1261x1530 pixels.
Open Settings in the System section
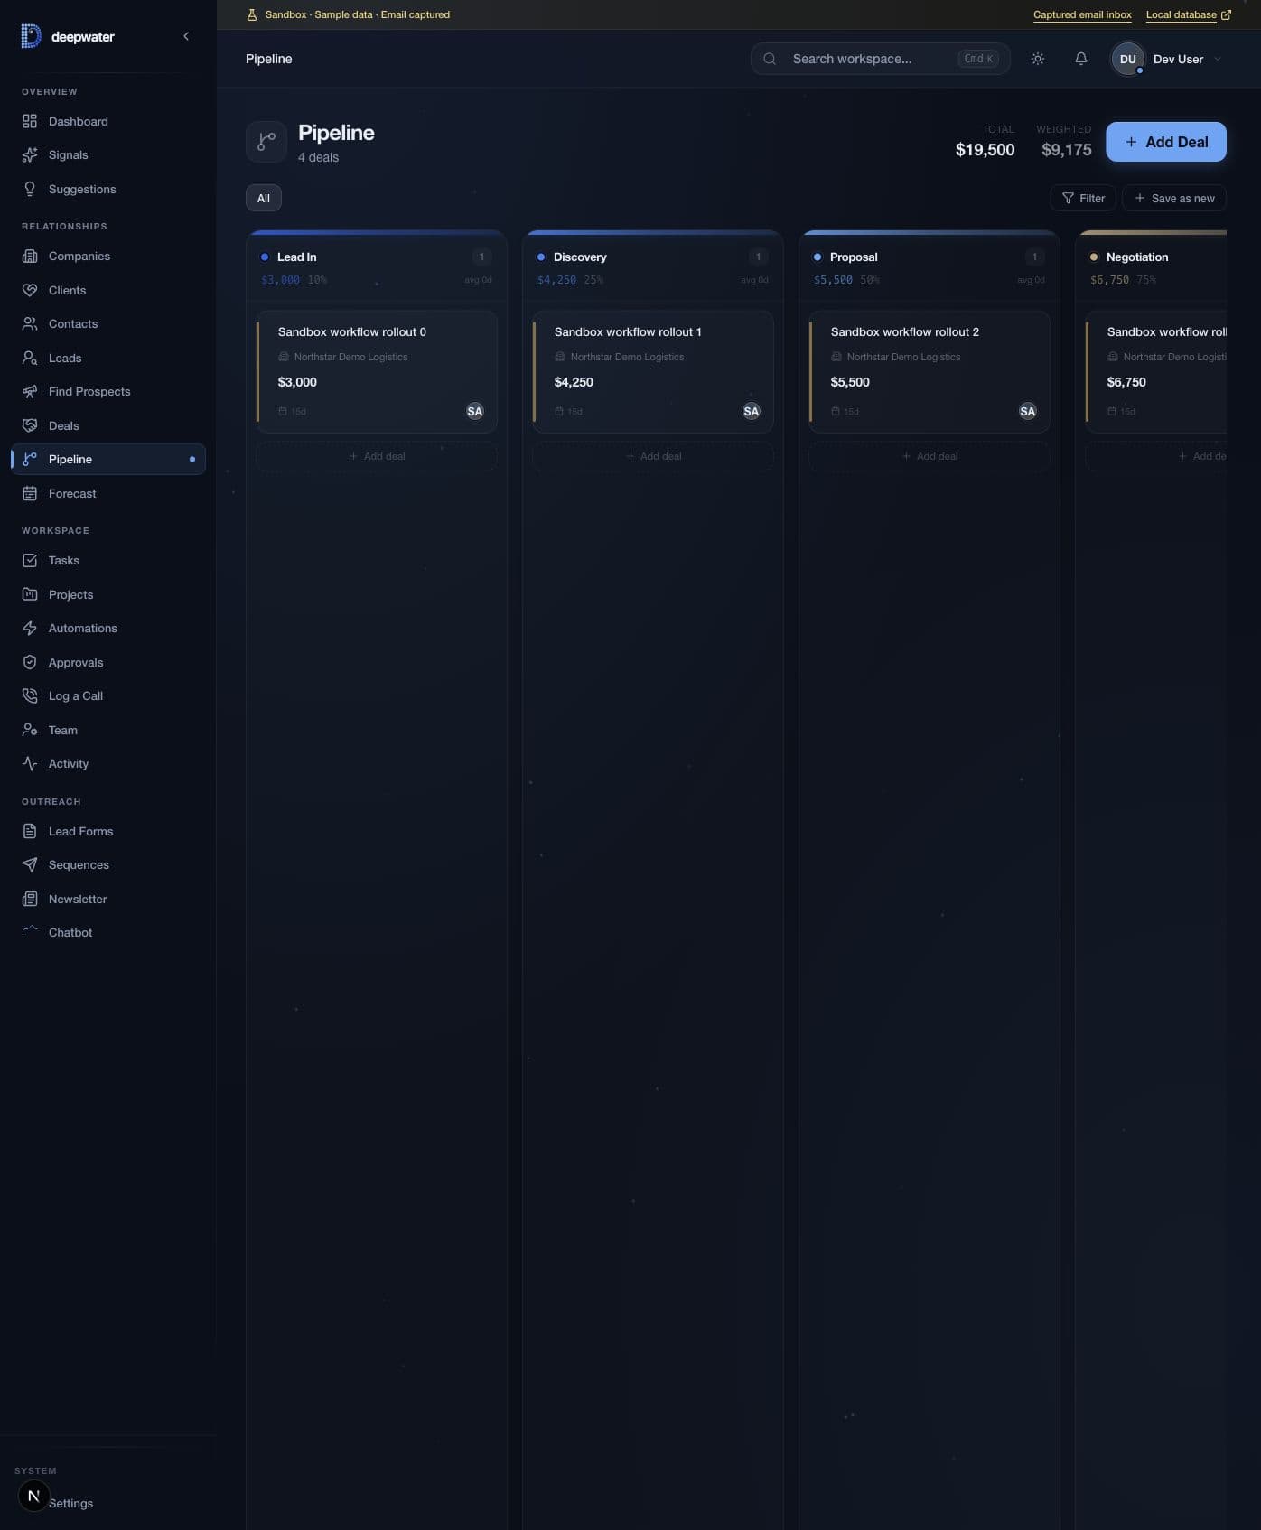click(x=70, y=1503)
